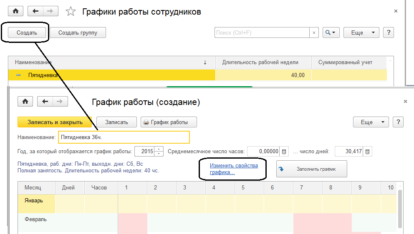
Task: Edit the Наименование field Пятидневка 36ч.
Action: [124, 137]
